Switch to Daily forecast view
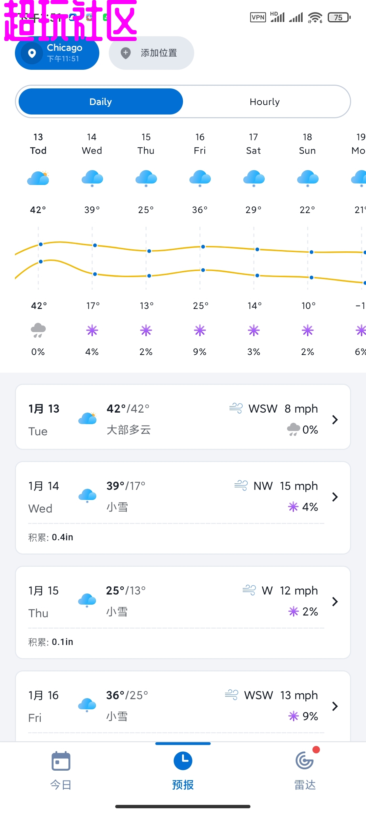The width and height of the screenshot is (366, 813). (101, 102)
